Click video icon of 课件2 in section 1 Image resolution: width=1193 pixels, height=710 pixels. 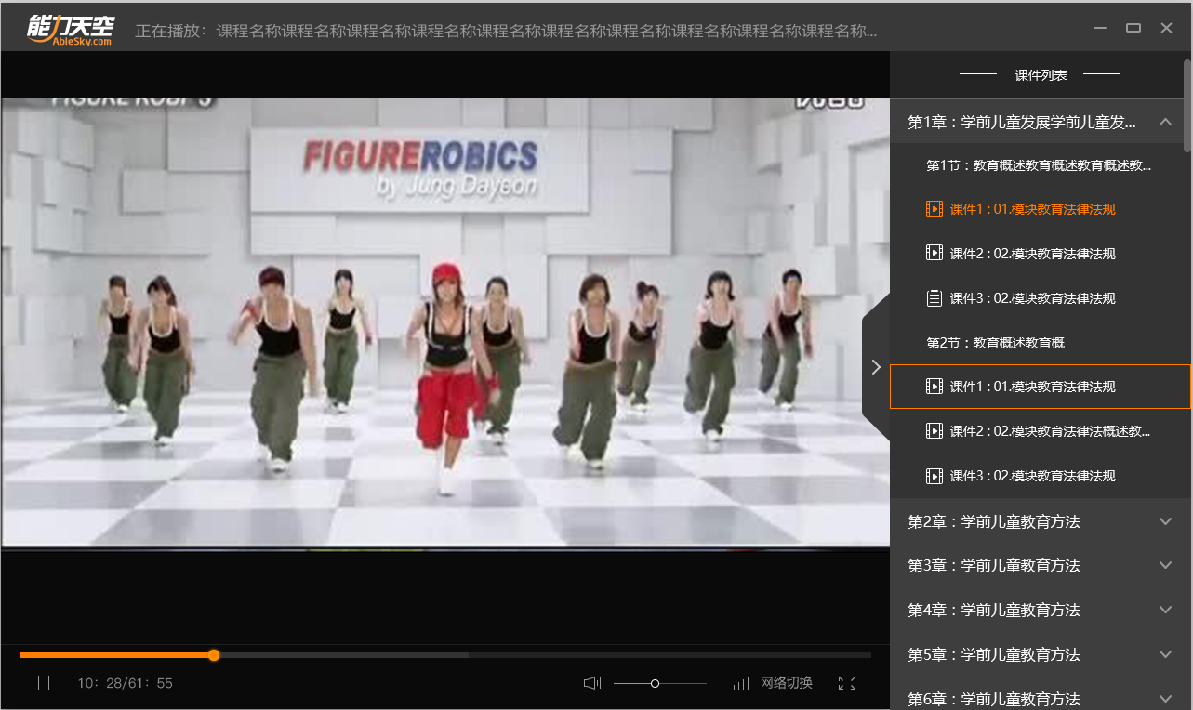coord(935,254)
